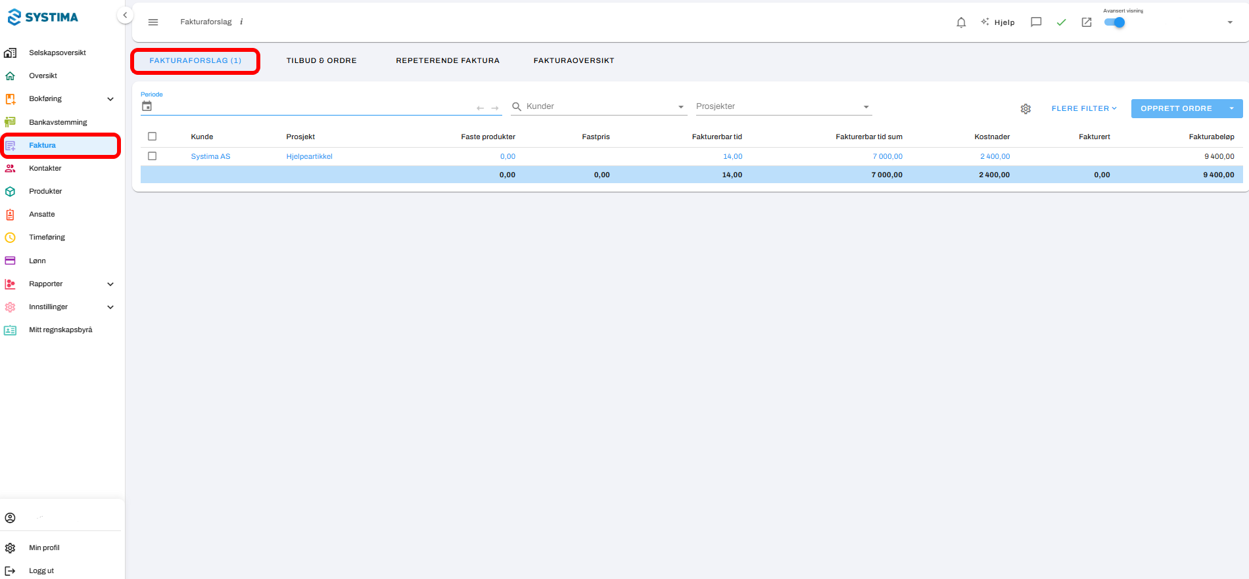Click Opprett ordre button
1249x579 pixels.
point(1176,108)
